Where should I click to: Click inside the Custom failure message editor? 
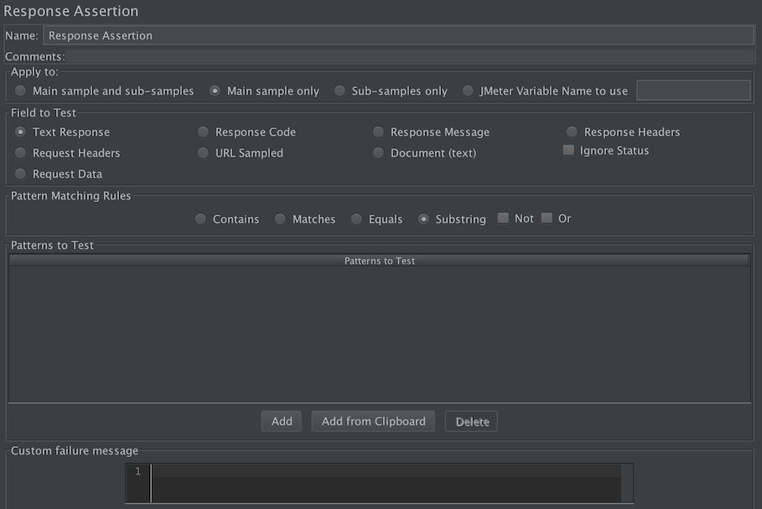[386, 483]
